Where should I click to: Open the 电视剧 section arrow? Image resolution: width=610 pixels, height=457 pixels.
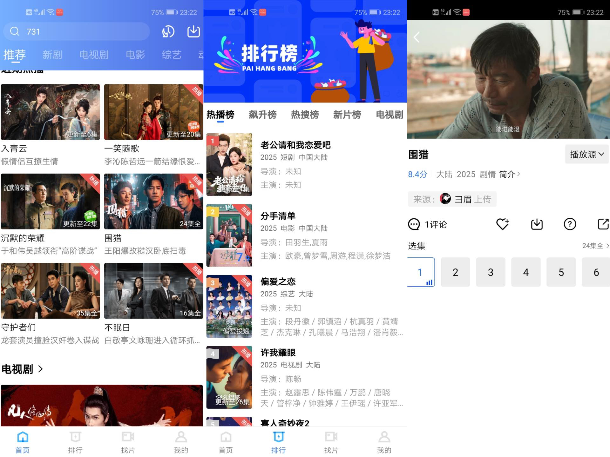40,369
